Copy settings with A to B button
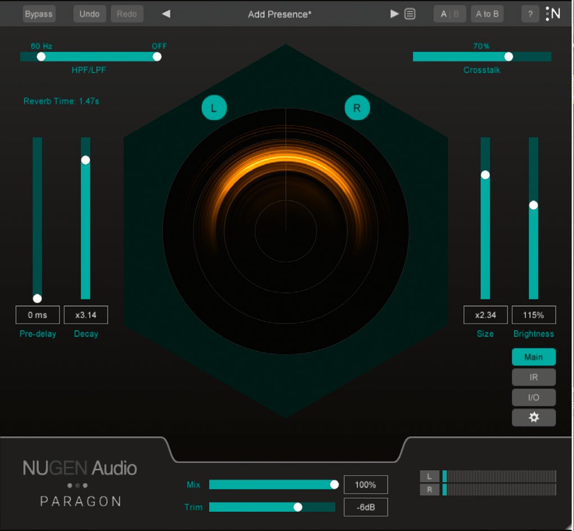 487,14
